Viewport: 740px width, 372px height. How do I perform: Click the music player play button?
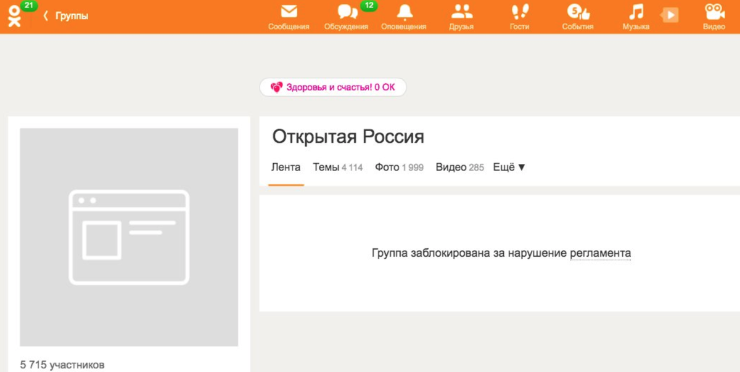point(670,15)
